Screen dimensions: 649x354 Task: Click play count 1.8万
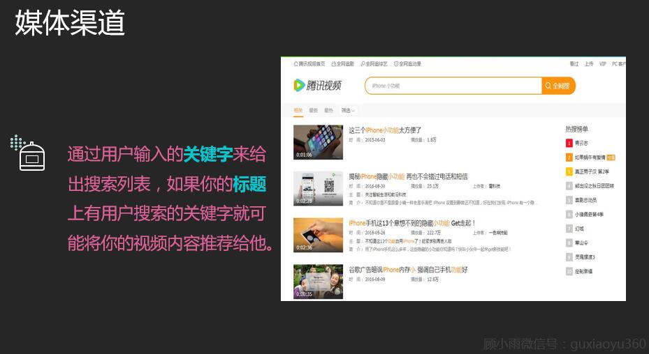[432, 140]
